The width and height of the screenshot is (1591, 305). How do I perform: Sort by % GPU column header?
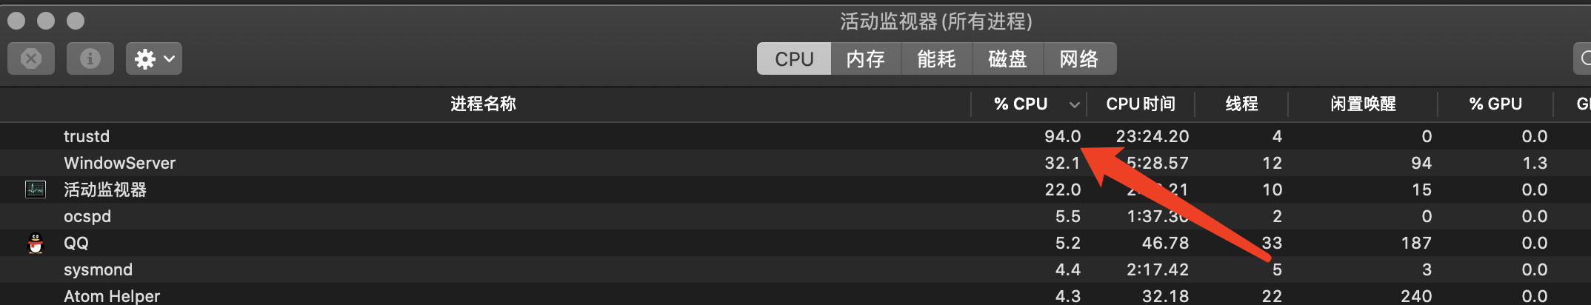click(1495, 104)
